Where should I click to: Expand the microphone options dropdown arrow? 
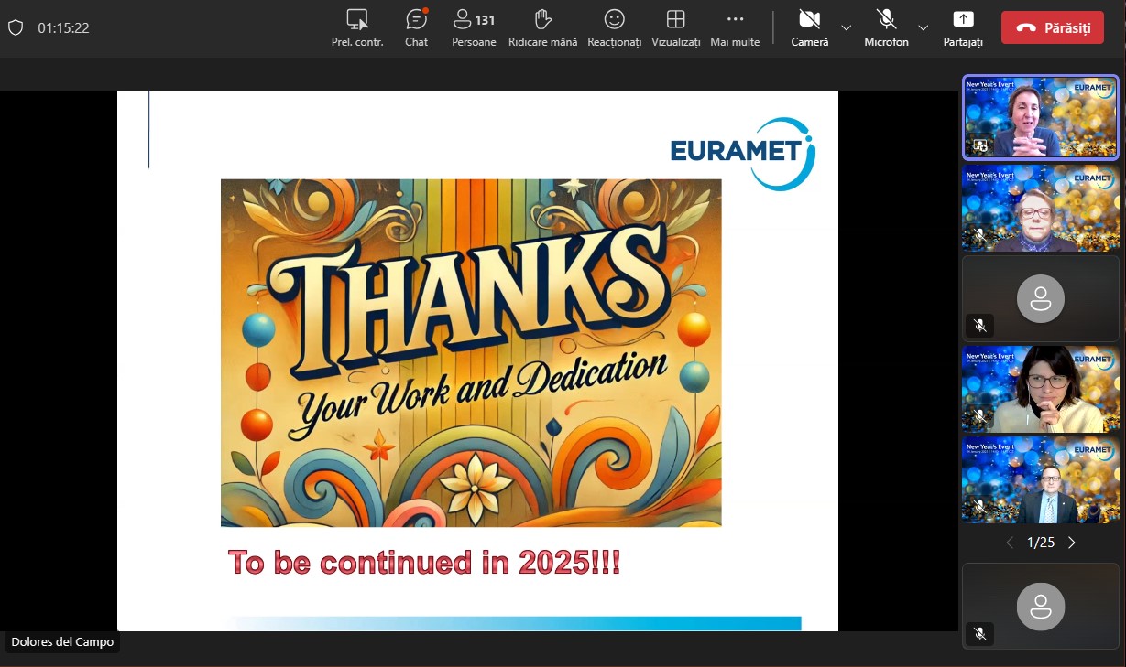click(923, 27)
